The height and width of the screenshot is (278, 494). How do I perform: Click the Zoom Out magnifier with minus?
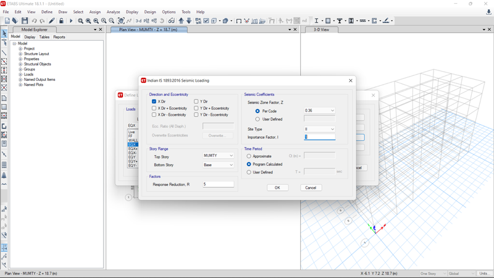112,21
